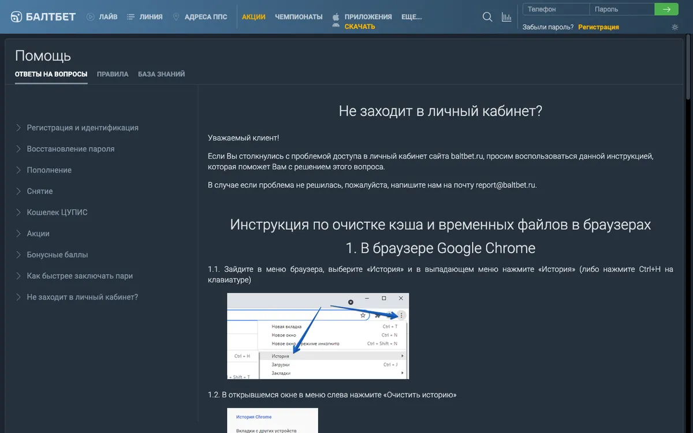Image resolution: width=693 pixels, height=433 pixels.
Task: Expand the Еще... menu
Action: 411,17
